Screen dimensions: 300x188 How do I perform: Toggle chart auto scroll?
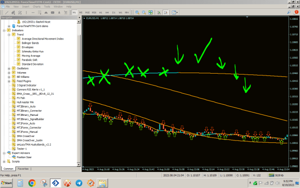point(159,13)
